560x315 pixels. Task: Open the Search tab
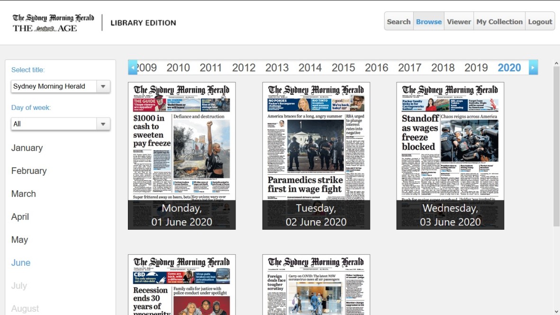398,21
